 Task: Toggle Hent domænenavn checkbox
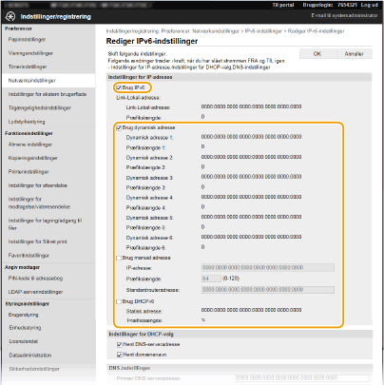point(120,355)
